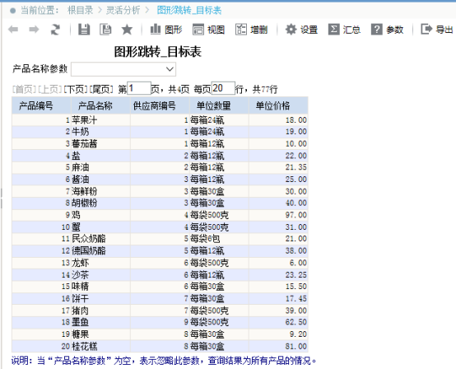The height and width of the screenshot is (369, 456).
Task: Open the 图形 chart tool
Action: point(166,30)
